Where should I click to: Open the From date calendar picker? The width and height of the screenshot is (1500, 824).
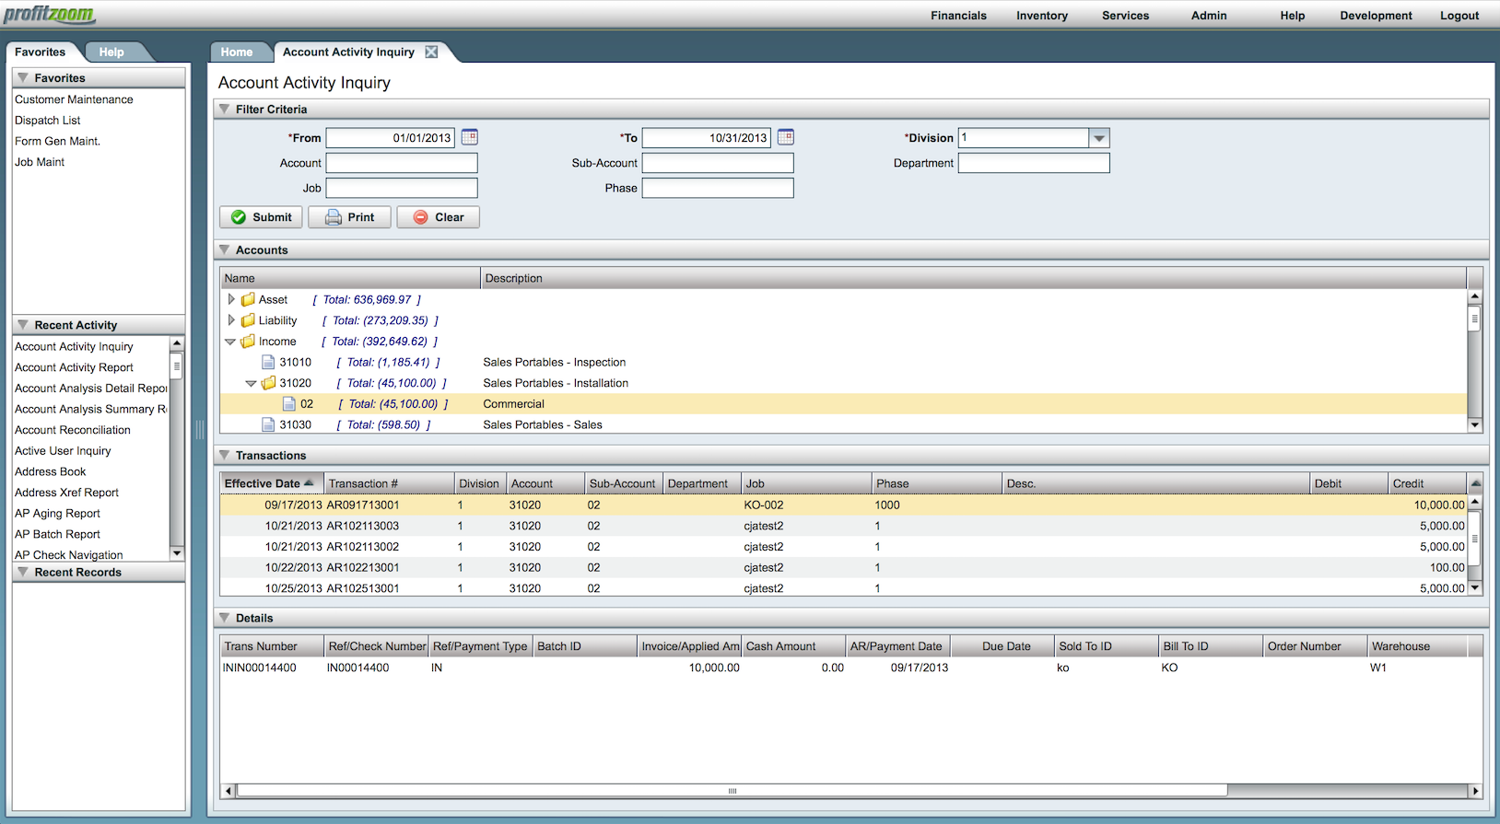[469, 137]
